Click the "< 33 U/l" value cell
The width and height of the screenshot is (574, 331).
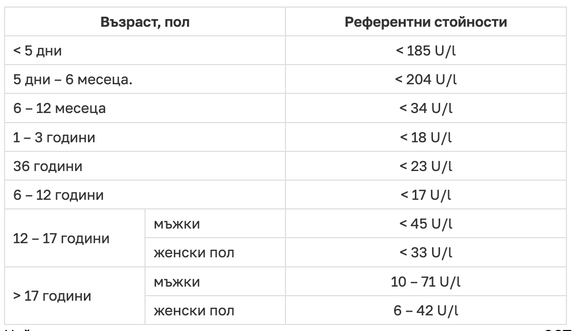426,252
